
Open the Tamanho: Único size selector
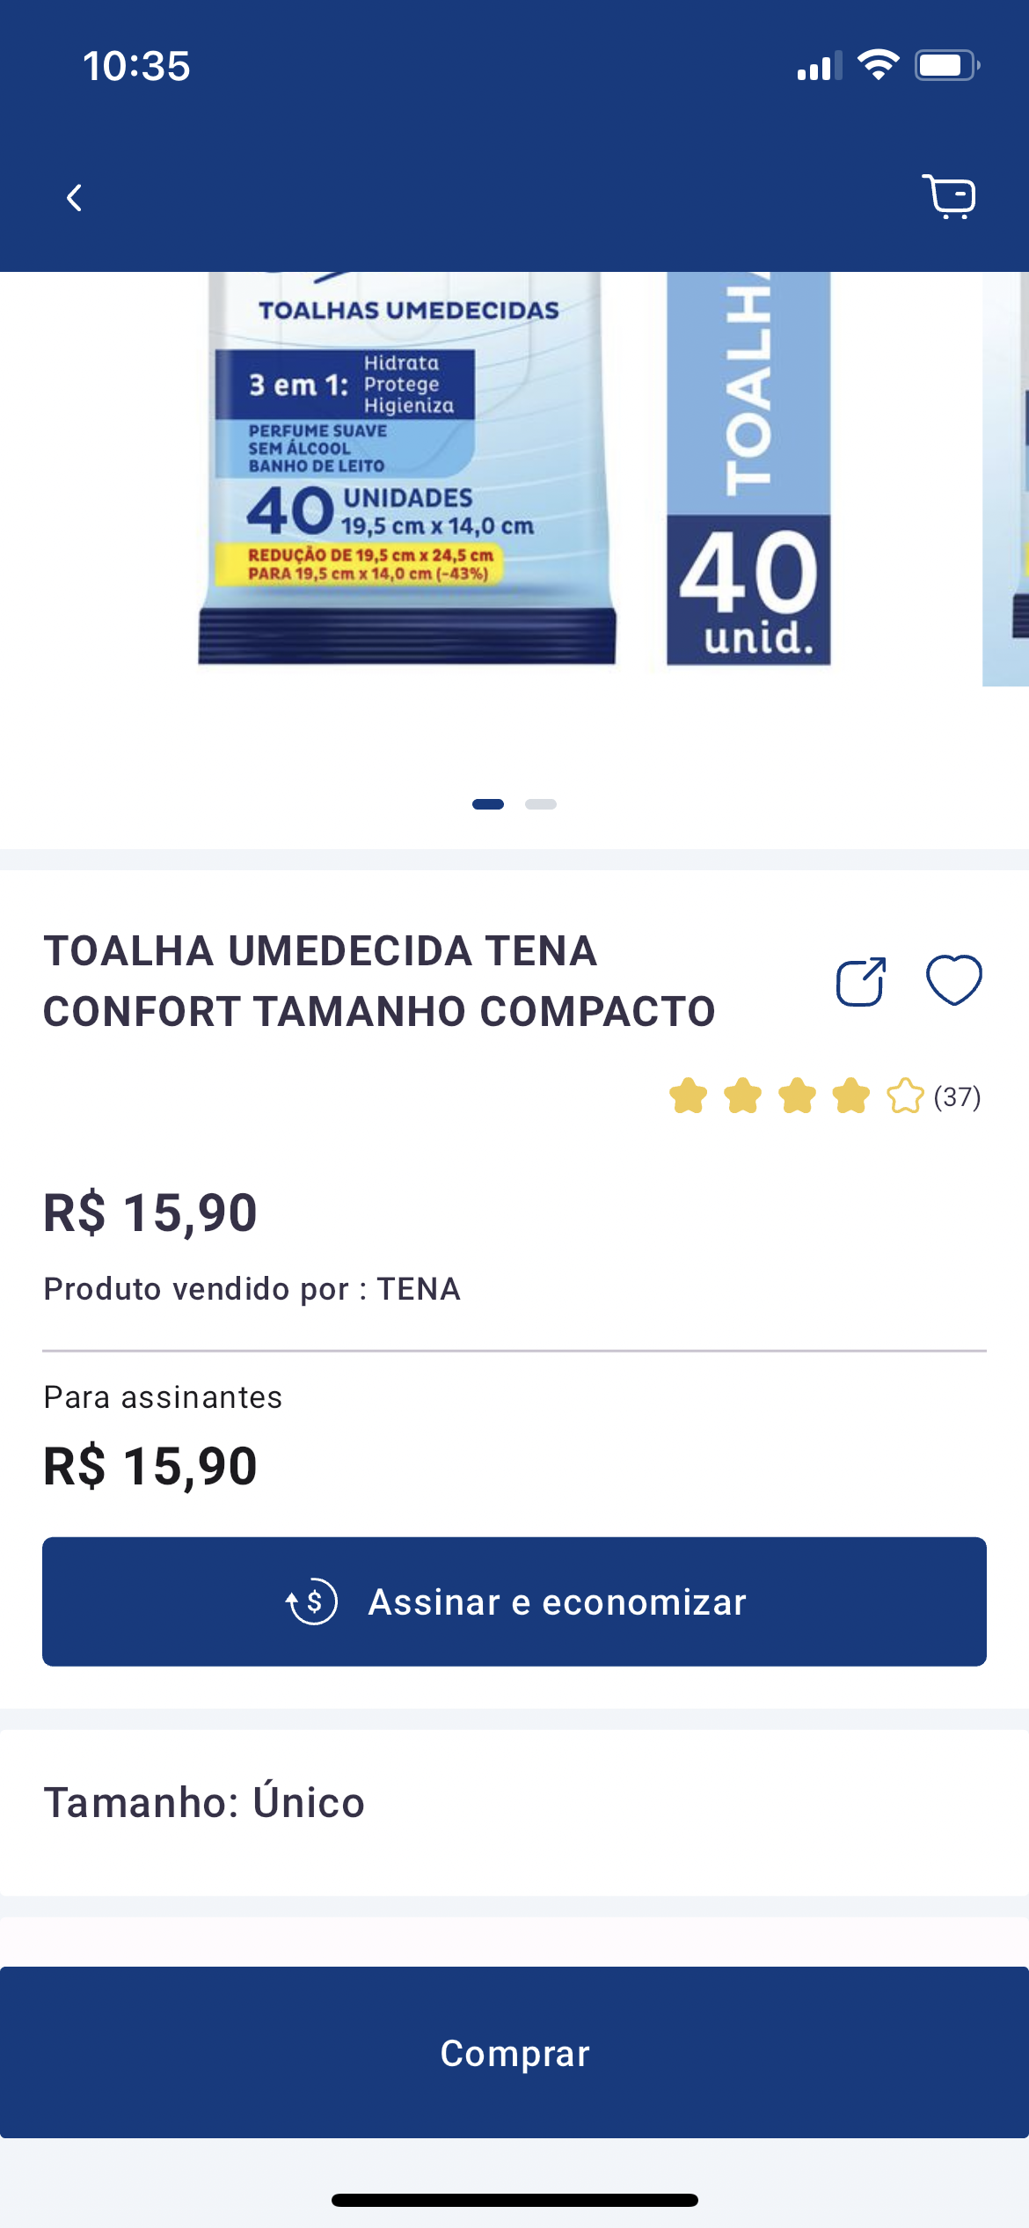tap(204, 1802)
